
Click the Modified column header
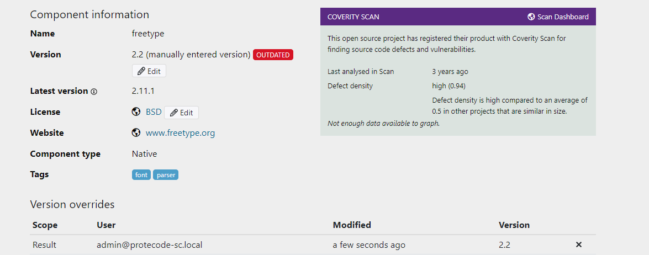pos(352,225)
